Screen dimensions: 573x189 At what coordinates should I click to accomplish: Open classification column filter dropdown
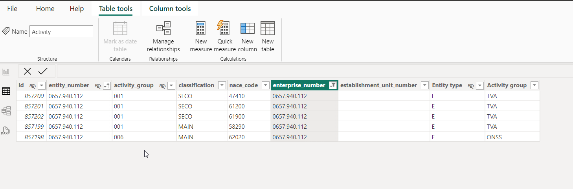click(x=222, y=86)
